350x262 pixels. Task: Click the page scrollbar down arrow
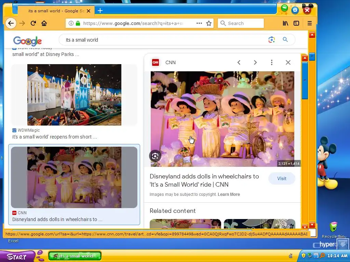[x=312, y=224]
